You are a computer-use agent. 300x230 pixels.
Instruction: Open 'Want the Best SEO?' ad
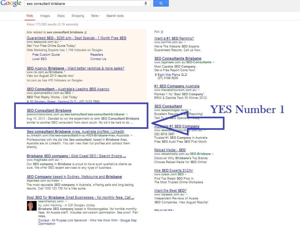[x=170, y=190]
